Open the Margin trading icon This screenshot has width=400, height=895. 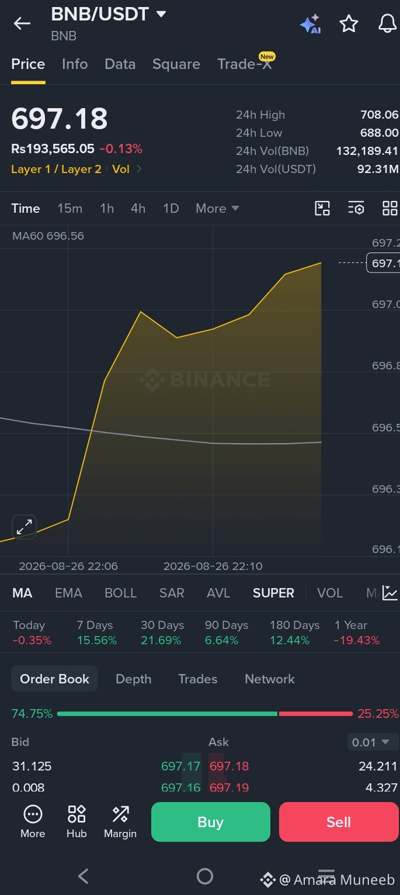pos(120,821)
